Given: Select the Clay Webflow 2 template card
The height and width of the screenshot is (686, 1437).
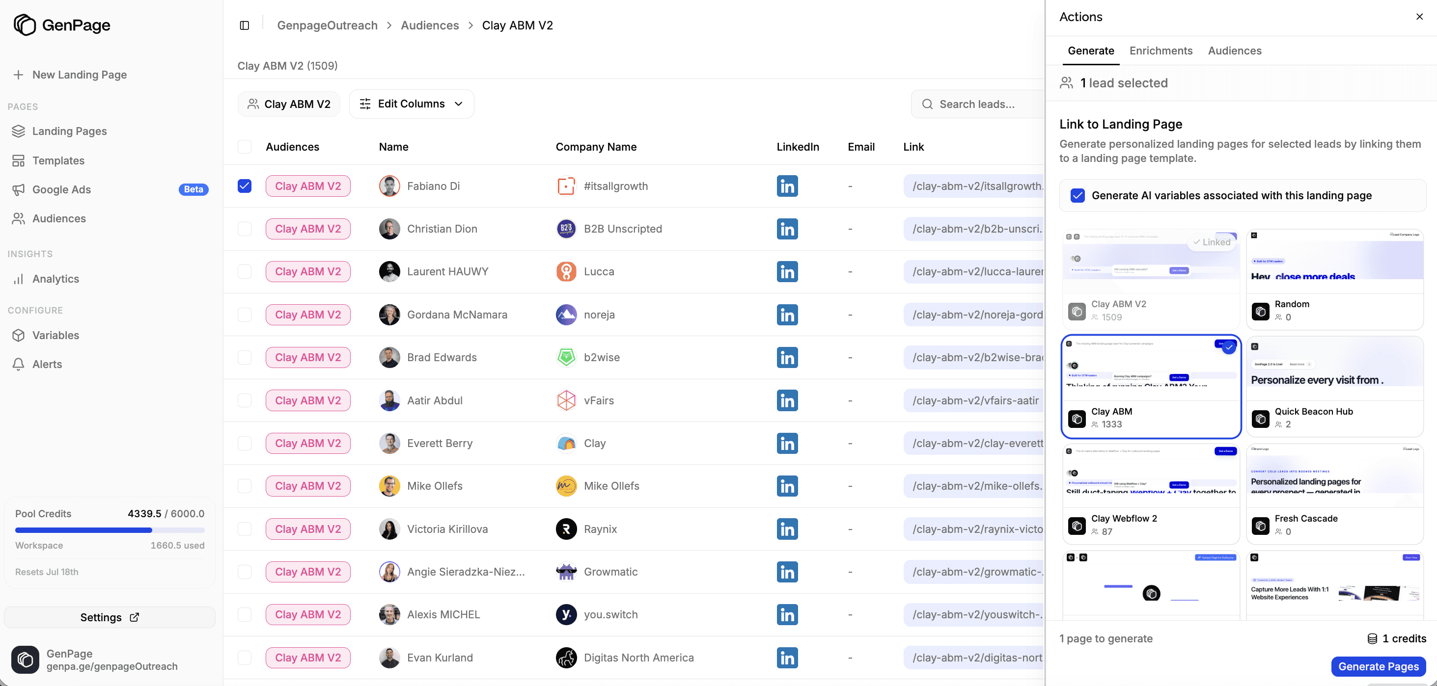Looking at the screenshot, I should point(1151,494).
